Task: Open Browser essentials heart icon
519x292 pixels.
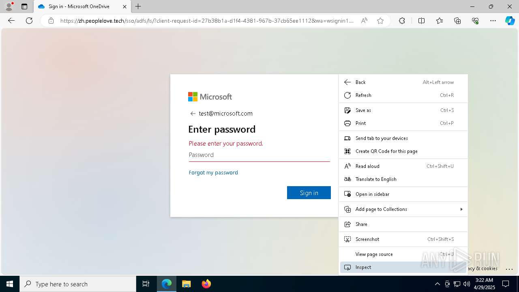Action: coord(475,21)
